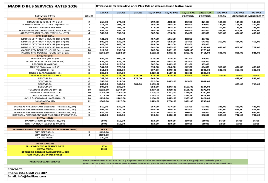Select the 15% weekend surcharge value
268x183 pixels.
point(104,146)
